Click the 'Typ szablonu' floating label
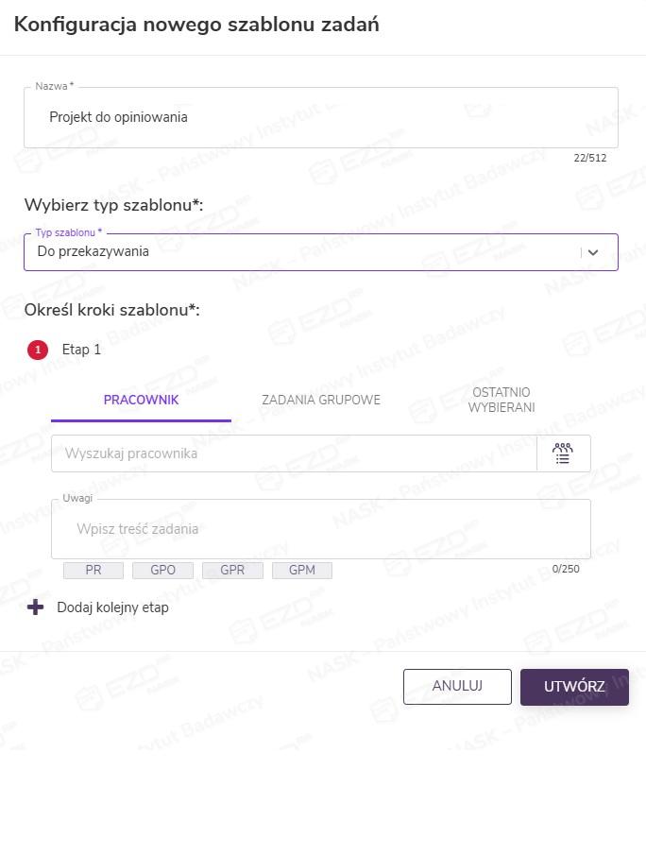This screenshot has width=646, height=855. pos(68,232)
